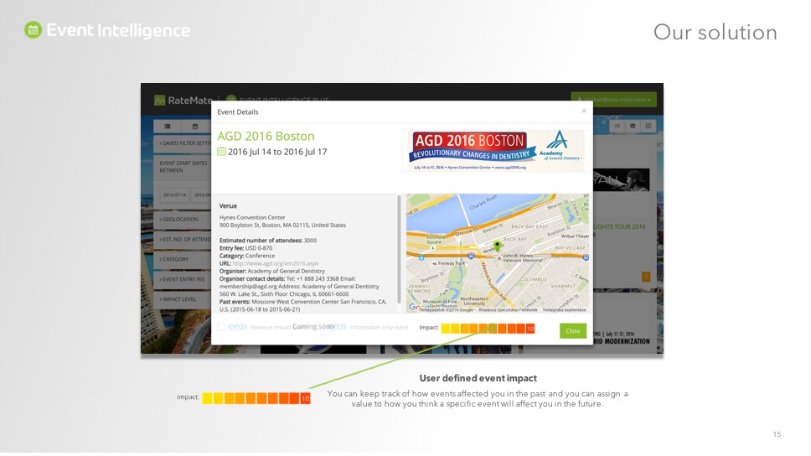This screenshot has height=456, width=811.
Task: Click the Event Intelligence Plus icon in header
Action: click(231, 100)
